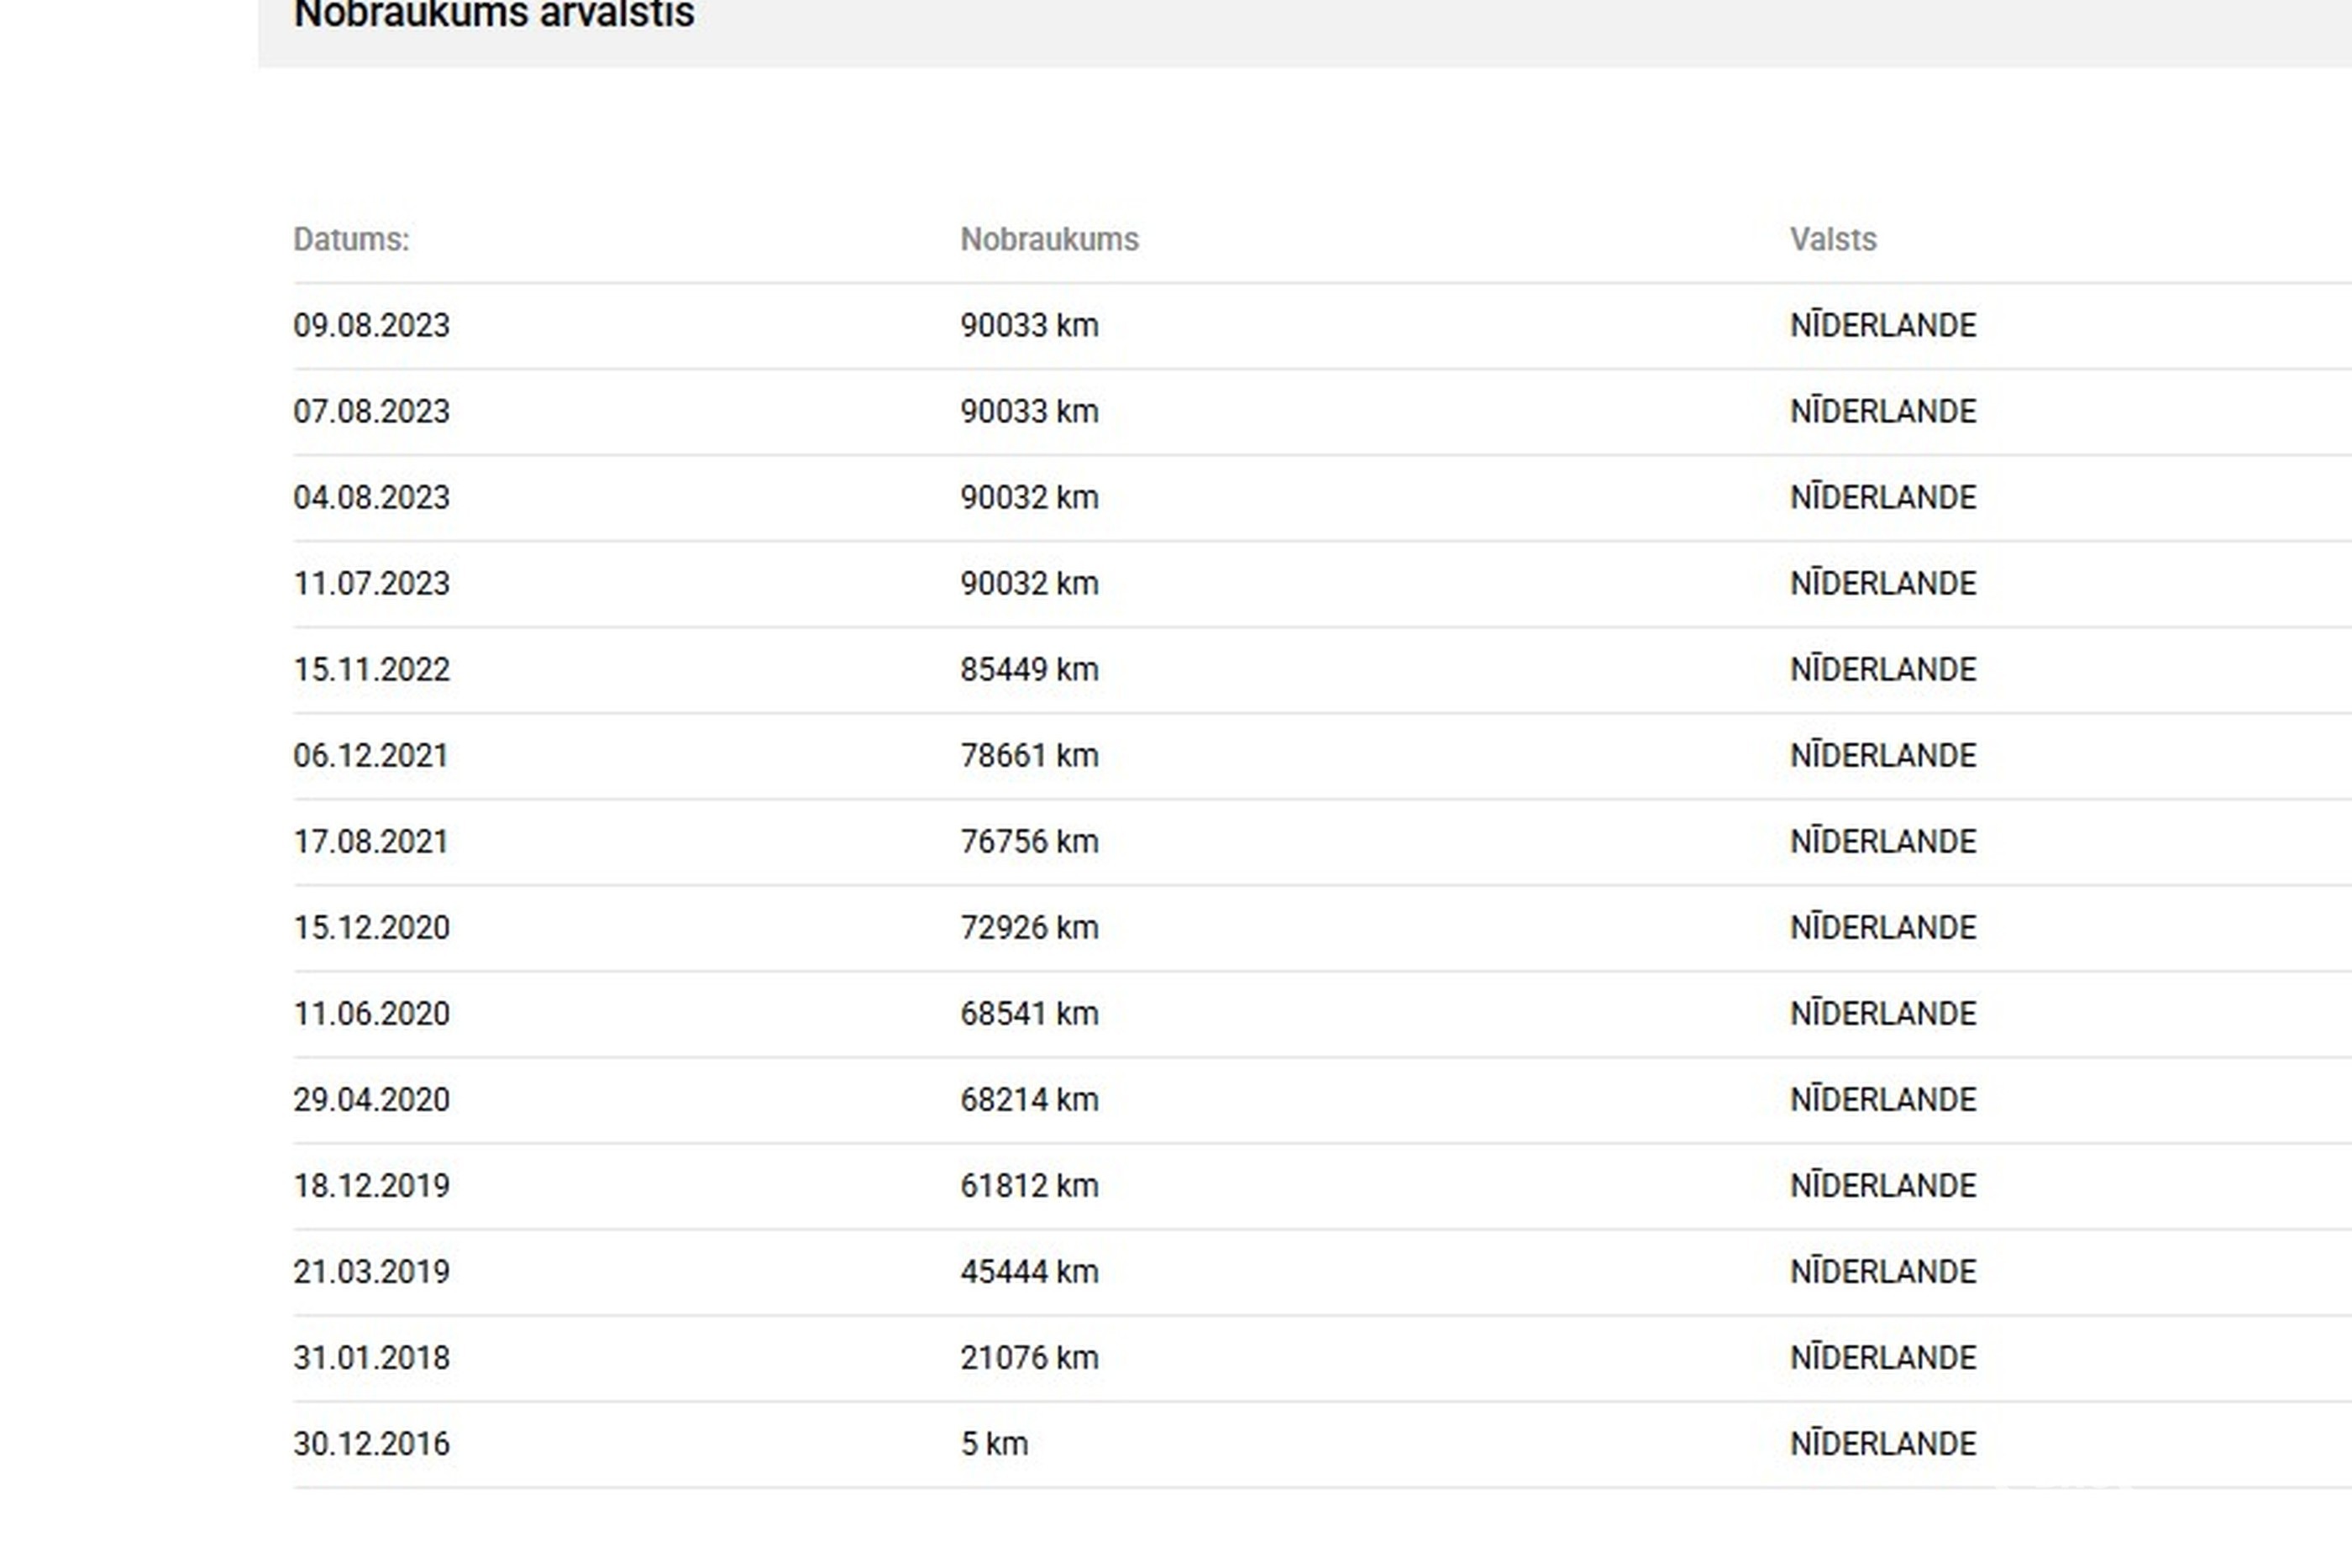Viewport: 2352px width, 1568px height.
Task: Click NĪDERLANDE in the 15.11.2022 row
Action: tap(1882, 670)
